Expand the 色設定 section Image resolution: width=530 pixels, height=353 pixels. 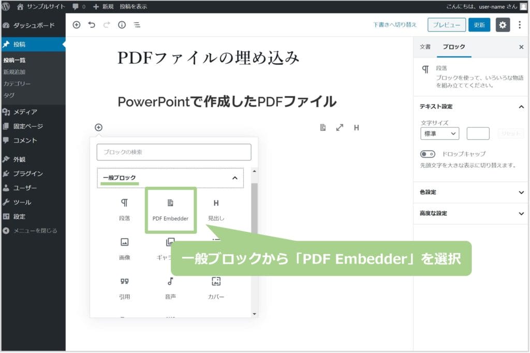[471, 192]
